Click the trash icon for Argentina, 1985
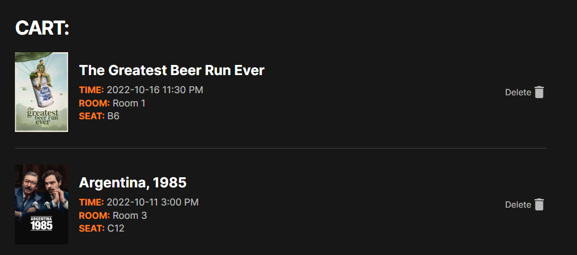 pyautogui.click(x=539, y=204)
